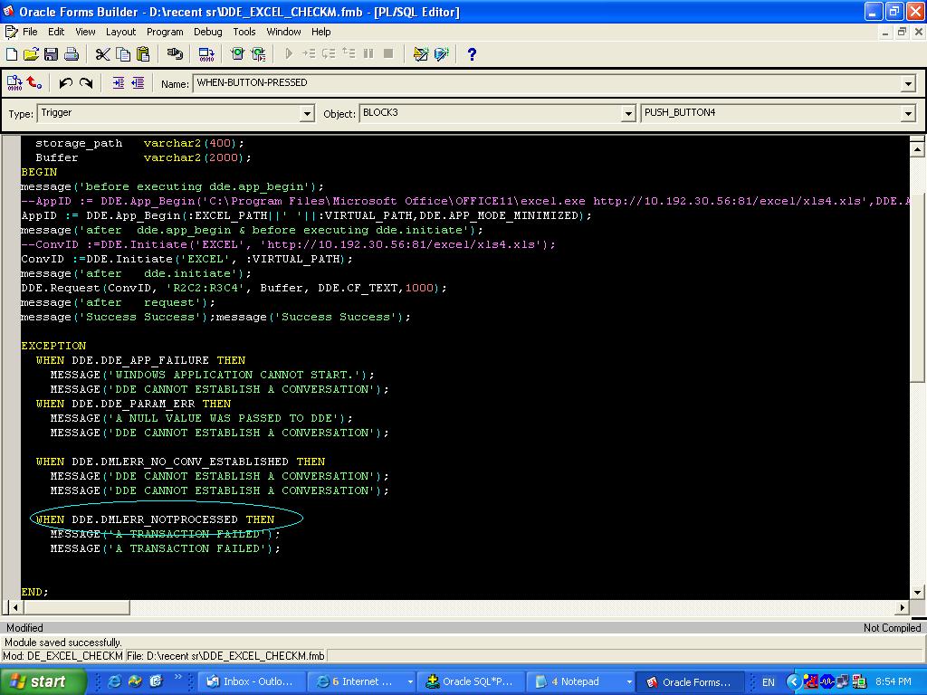927x695 pixels.
Task: Click the Windows start button
Action: [43, 682]
